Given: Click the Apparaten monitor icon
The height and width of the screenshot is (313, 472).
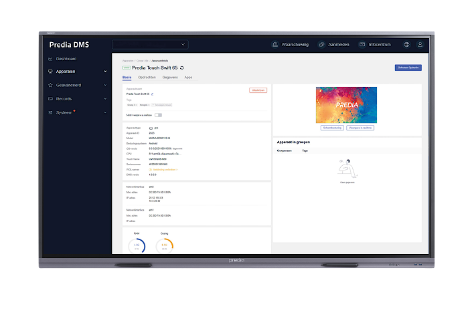Looking at the screenshot, I should click(50, 72).
